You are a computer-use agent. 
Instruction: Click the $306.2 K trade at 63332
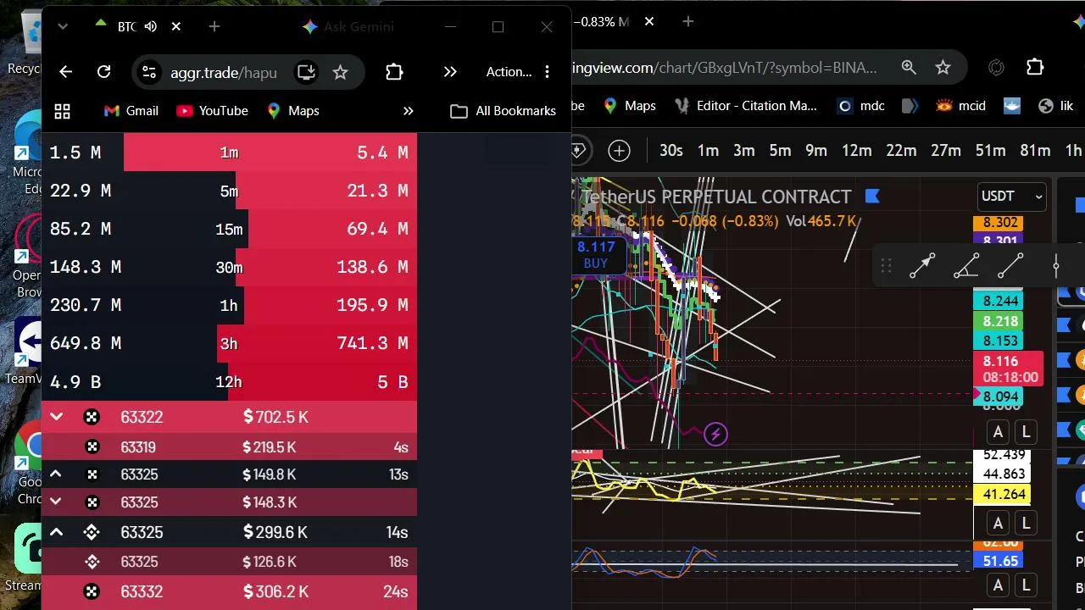229,591
